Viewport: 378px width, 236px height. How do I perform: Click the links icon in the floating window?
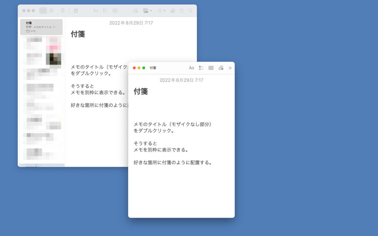pyautogui.click(x=221, y=68)
